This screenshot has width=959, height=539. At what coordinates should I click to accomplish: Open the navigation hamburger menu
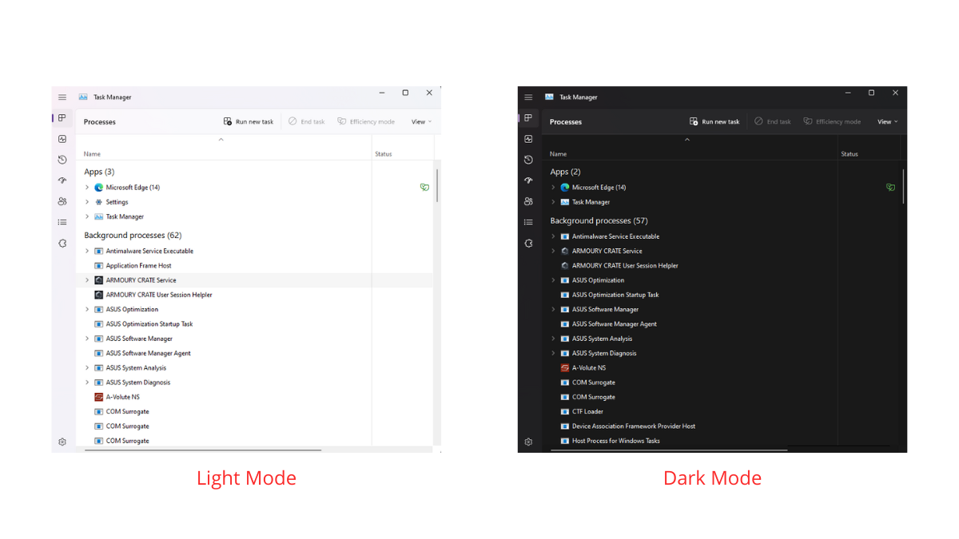pos(62,97)
